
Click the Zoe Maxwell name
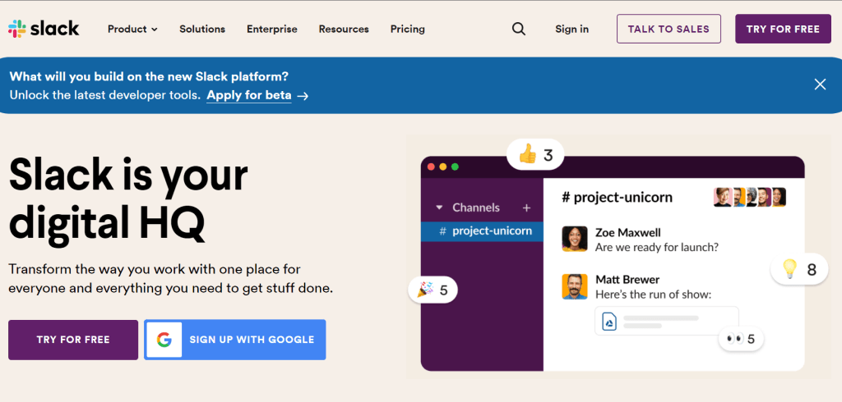click(x=628, y=233)
